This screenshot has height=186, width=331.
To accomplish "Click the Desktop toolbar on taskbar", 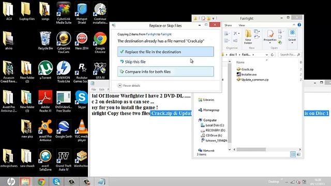I will pos(274,181).
